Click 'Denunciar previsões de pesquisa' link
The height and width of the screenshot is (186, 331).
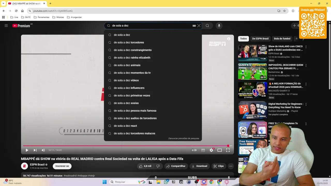point(184,138)
